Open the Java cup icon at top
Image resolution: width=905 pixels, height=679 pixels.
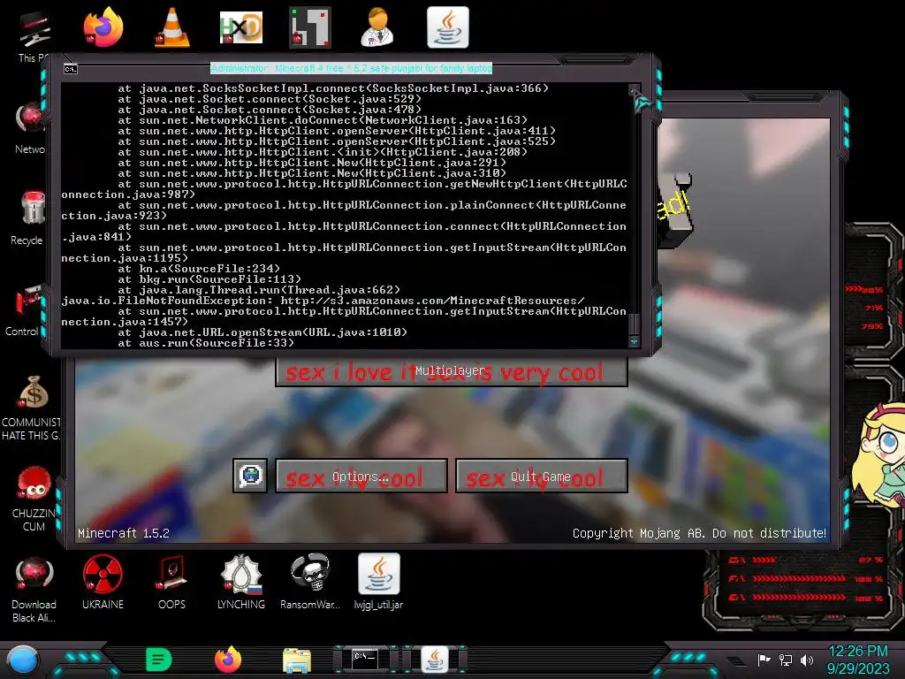pos(448,27)
